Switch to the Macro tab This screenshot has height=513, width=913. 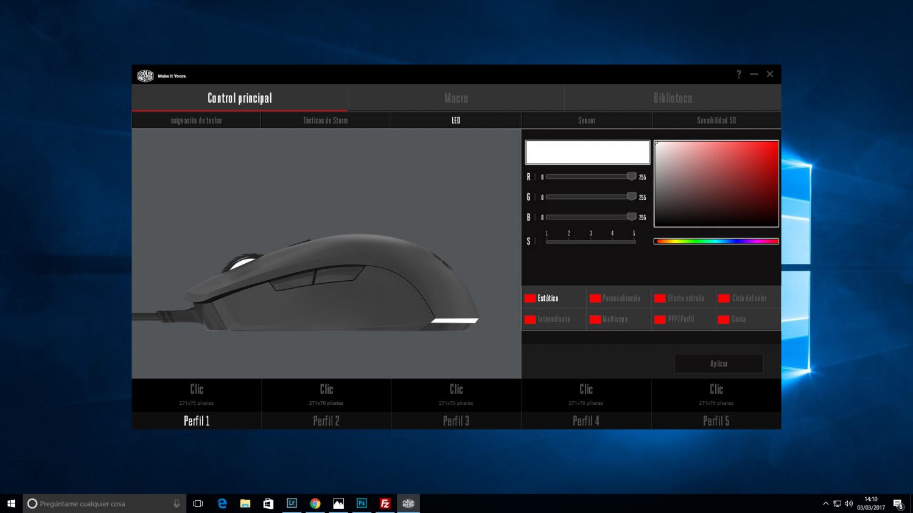point(456,98)
